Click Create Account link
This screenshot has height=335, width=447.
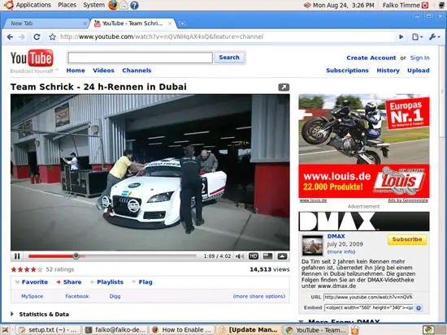pyautogui.click(x=371, y=58)
